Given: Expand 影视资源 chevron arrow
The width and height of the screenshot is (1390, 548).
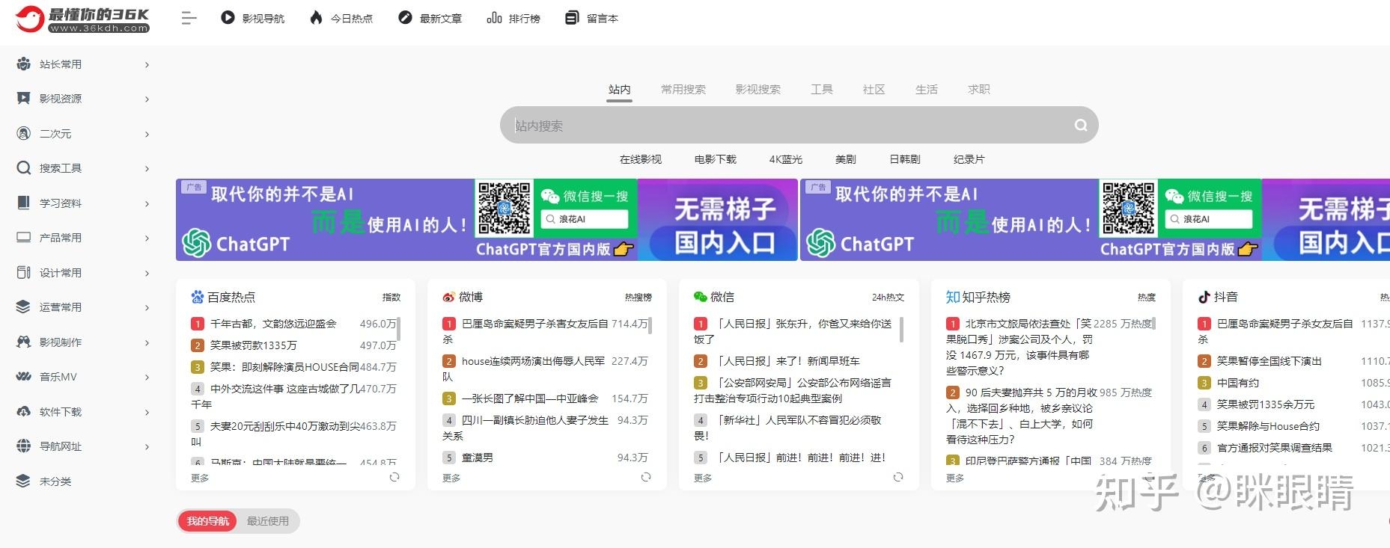Looking at the screenshot, I should coord(147,99).
